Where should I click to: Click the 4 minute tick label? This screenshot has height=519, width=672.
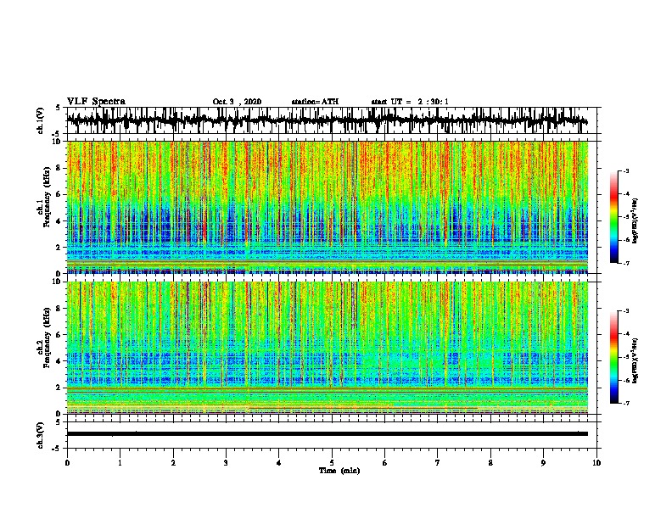279,463
